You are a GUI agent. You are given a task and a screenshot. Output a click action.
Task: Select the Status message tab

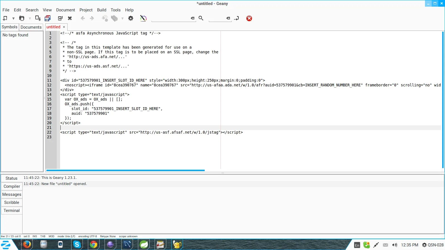pos(11,178)
